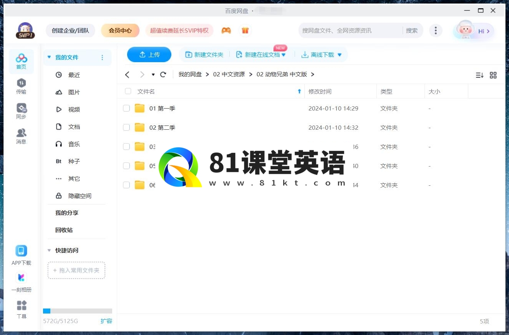
Task: Click the Hi user profile badge
Action: (x=474, y=31)
